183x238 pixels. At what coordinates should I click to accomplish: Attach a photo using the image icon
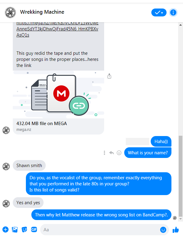click(x=15, y=229)
